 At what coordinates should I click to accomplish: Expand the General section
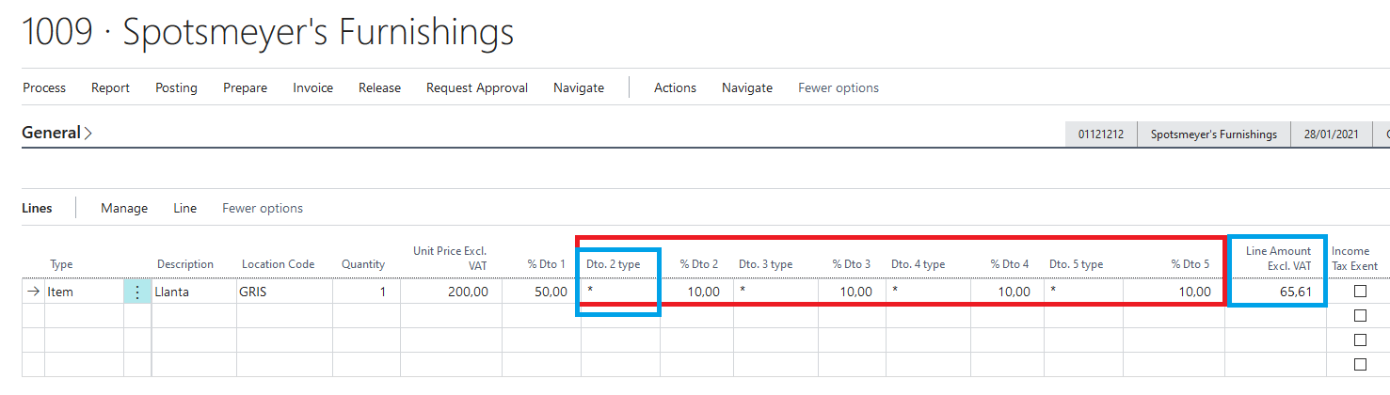click(56, 134)
